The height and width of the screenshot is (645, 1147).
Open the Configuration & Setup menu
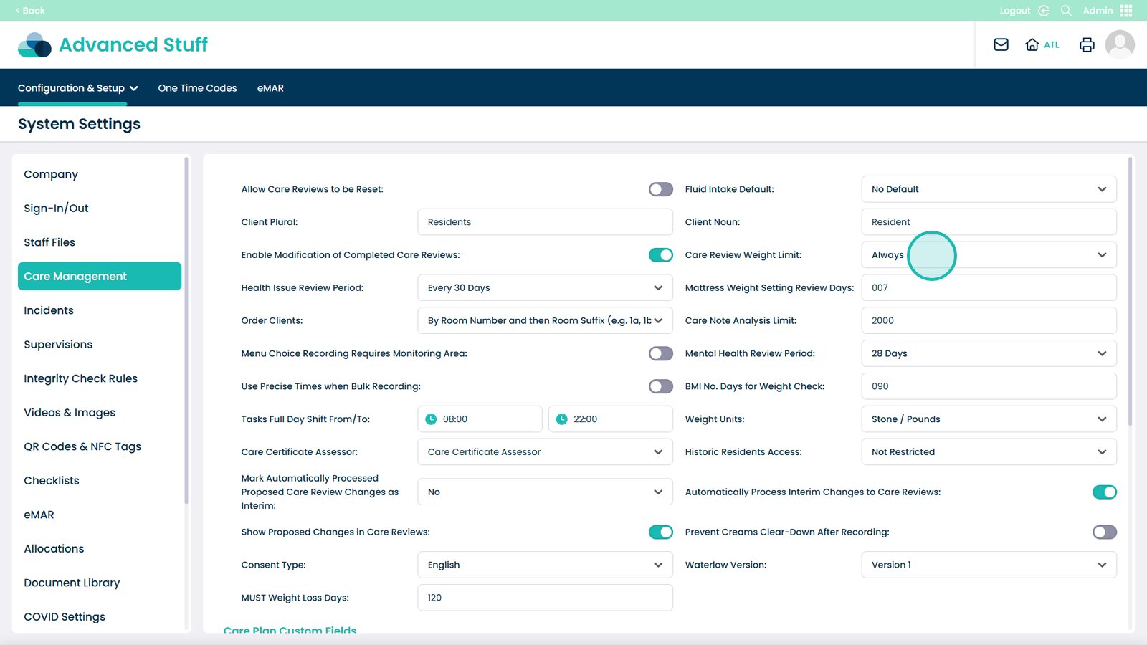coord(77,88)
